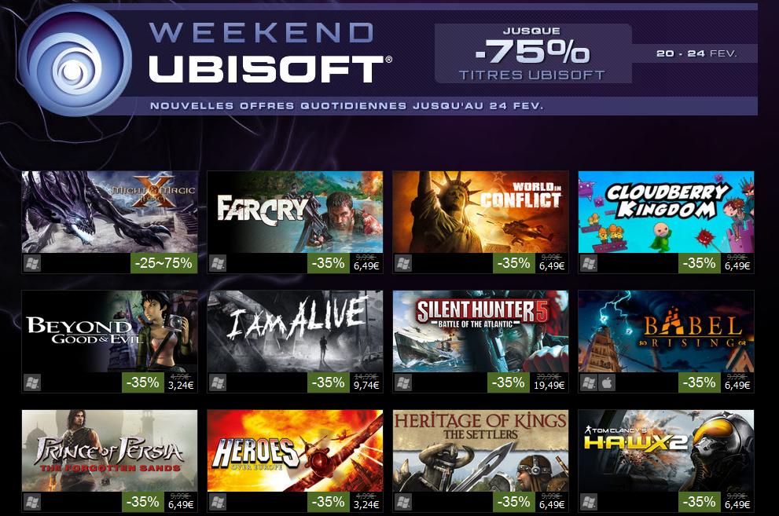This screenshot has height=516, width=779.
Task: Open the H.A.W.X 2 game image
Action: click(667, 451)
